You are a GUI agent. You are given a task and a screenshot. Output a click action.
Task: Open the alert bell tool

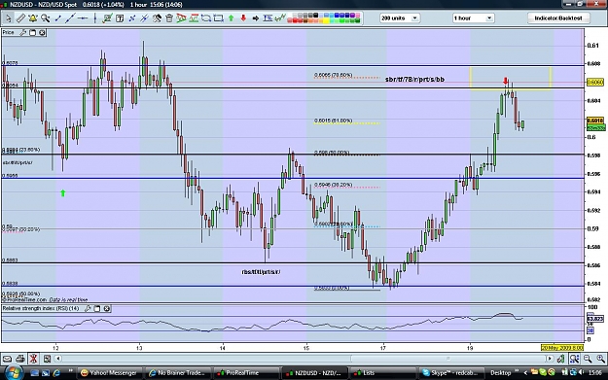pyautogui.click(x=33, y=18)
